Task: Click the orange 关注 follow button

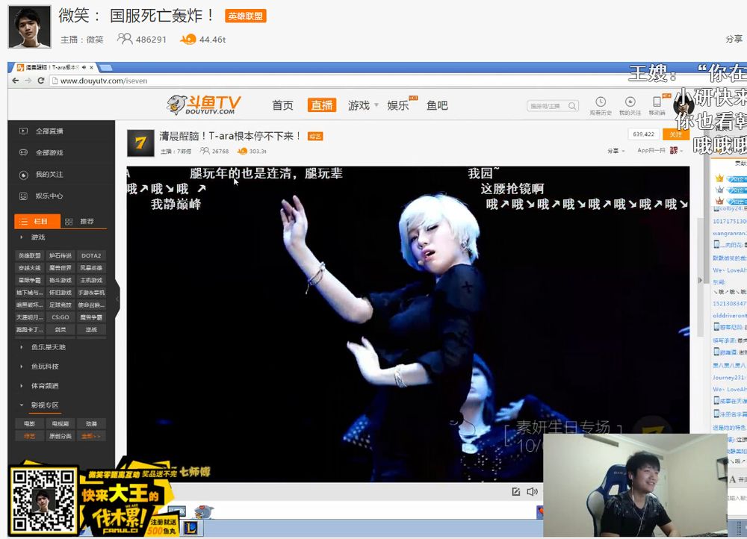Action: coord(675,134)
